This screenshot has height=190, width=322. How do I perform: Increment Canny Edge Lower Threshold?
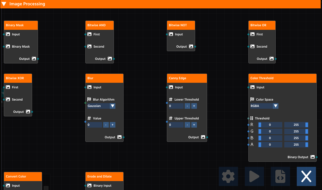click(194, 106)
